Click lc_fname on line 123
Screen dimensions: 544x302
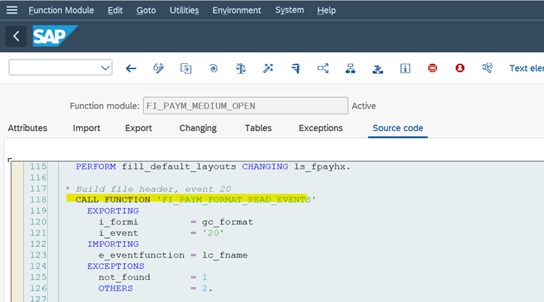click(225, 255)
